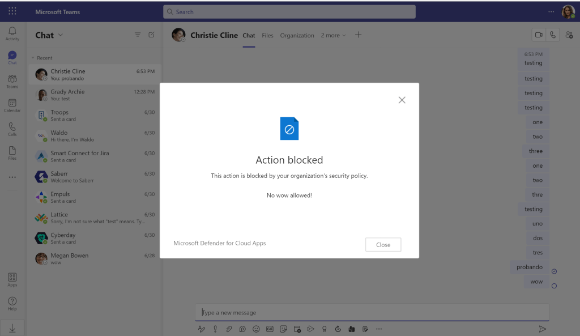
Task: Switch to the Files tab
Action: pos(267,35)
